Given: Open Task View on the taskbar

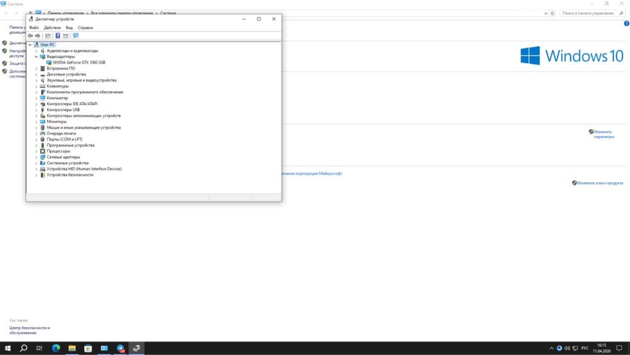Looking at the screenshot, I should (x=39, y=348).
